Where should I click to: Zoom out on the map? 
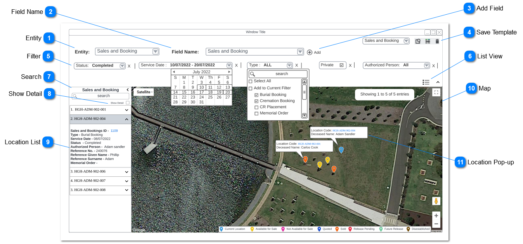coord(436,224)
